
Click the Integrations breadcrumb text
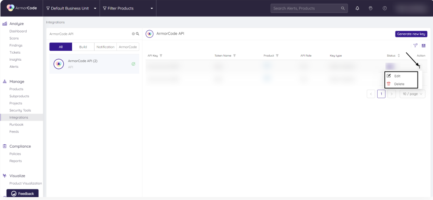click(x=55, y=22)
